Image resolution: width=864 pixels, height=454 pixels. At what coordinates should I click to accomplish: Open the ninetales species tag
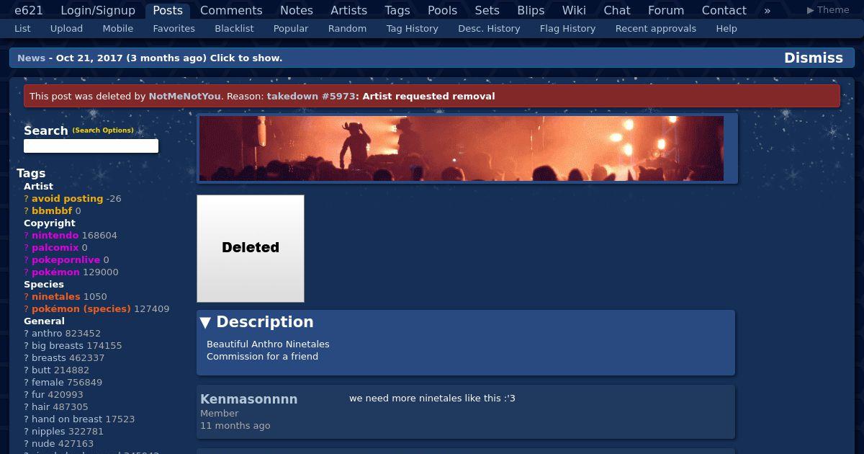pos(55,297)
